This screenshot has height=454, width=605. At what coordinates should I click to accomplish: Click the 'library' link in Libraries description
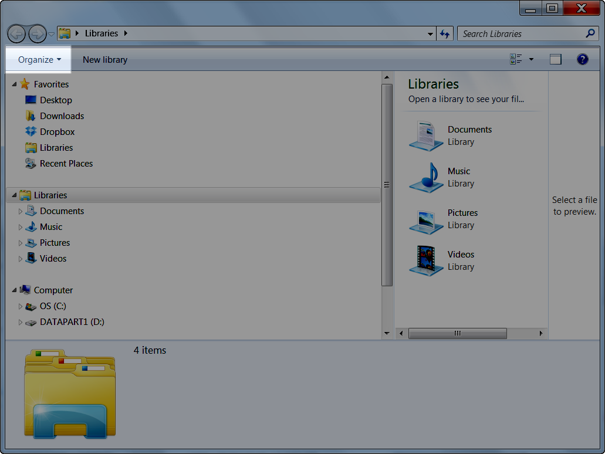(452, 99)
